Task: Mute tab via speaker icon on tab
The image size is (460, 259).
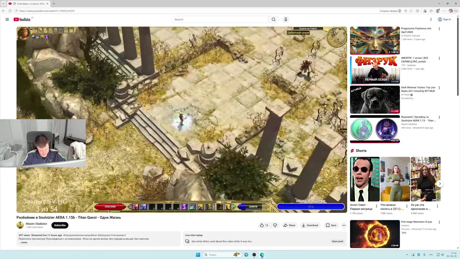Action: click(x=14, y=4)
